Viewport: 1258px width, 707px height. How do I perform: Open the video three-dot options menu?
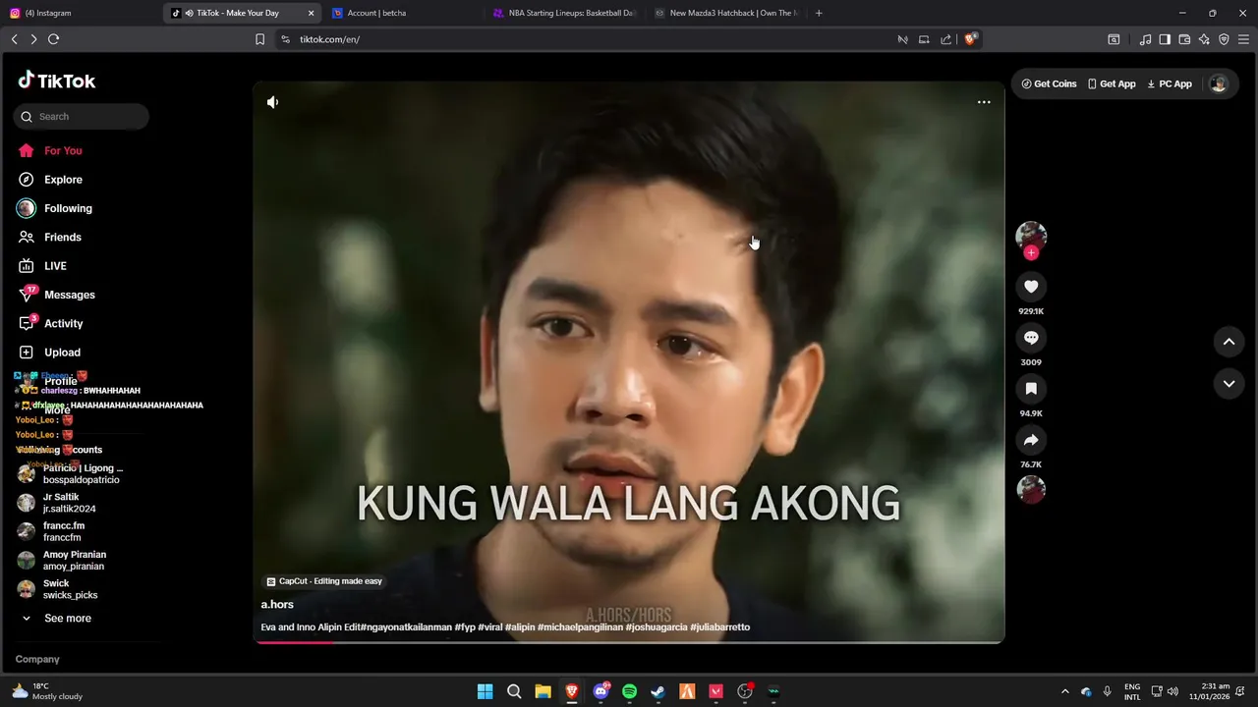984,102
